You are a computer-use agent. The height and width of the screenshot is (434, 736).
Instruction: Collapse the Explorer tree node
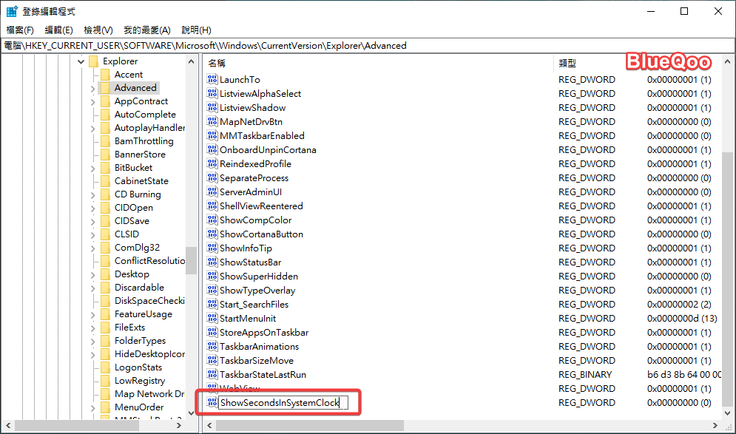coord(81,61)
